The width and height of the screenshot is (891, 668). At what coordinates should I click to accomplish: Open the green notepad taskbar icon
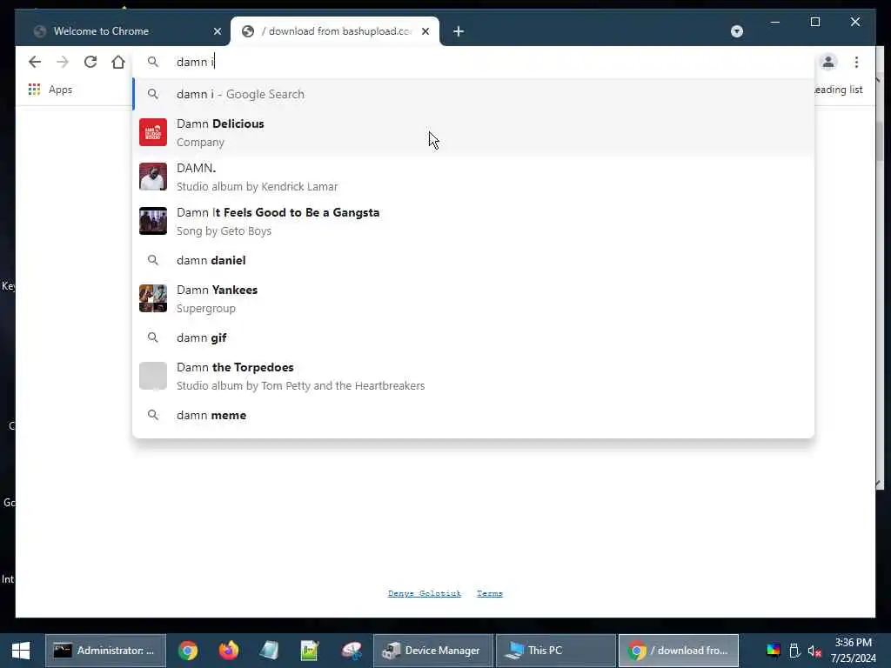point(311,651)
